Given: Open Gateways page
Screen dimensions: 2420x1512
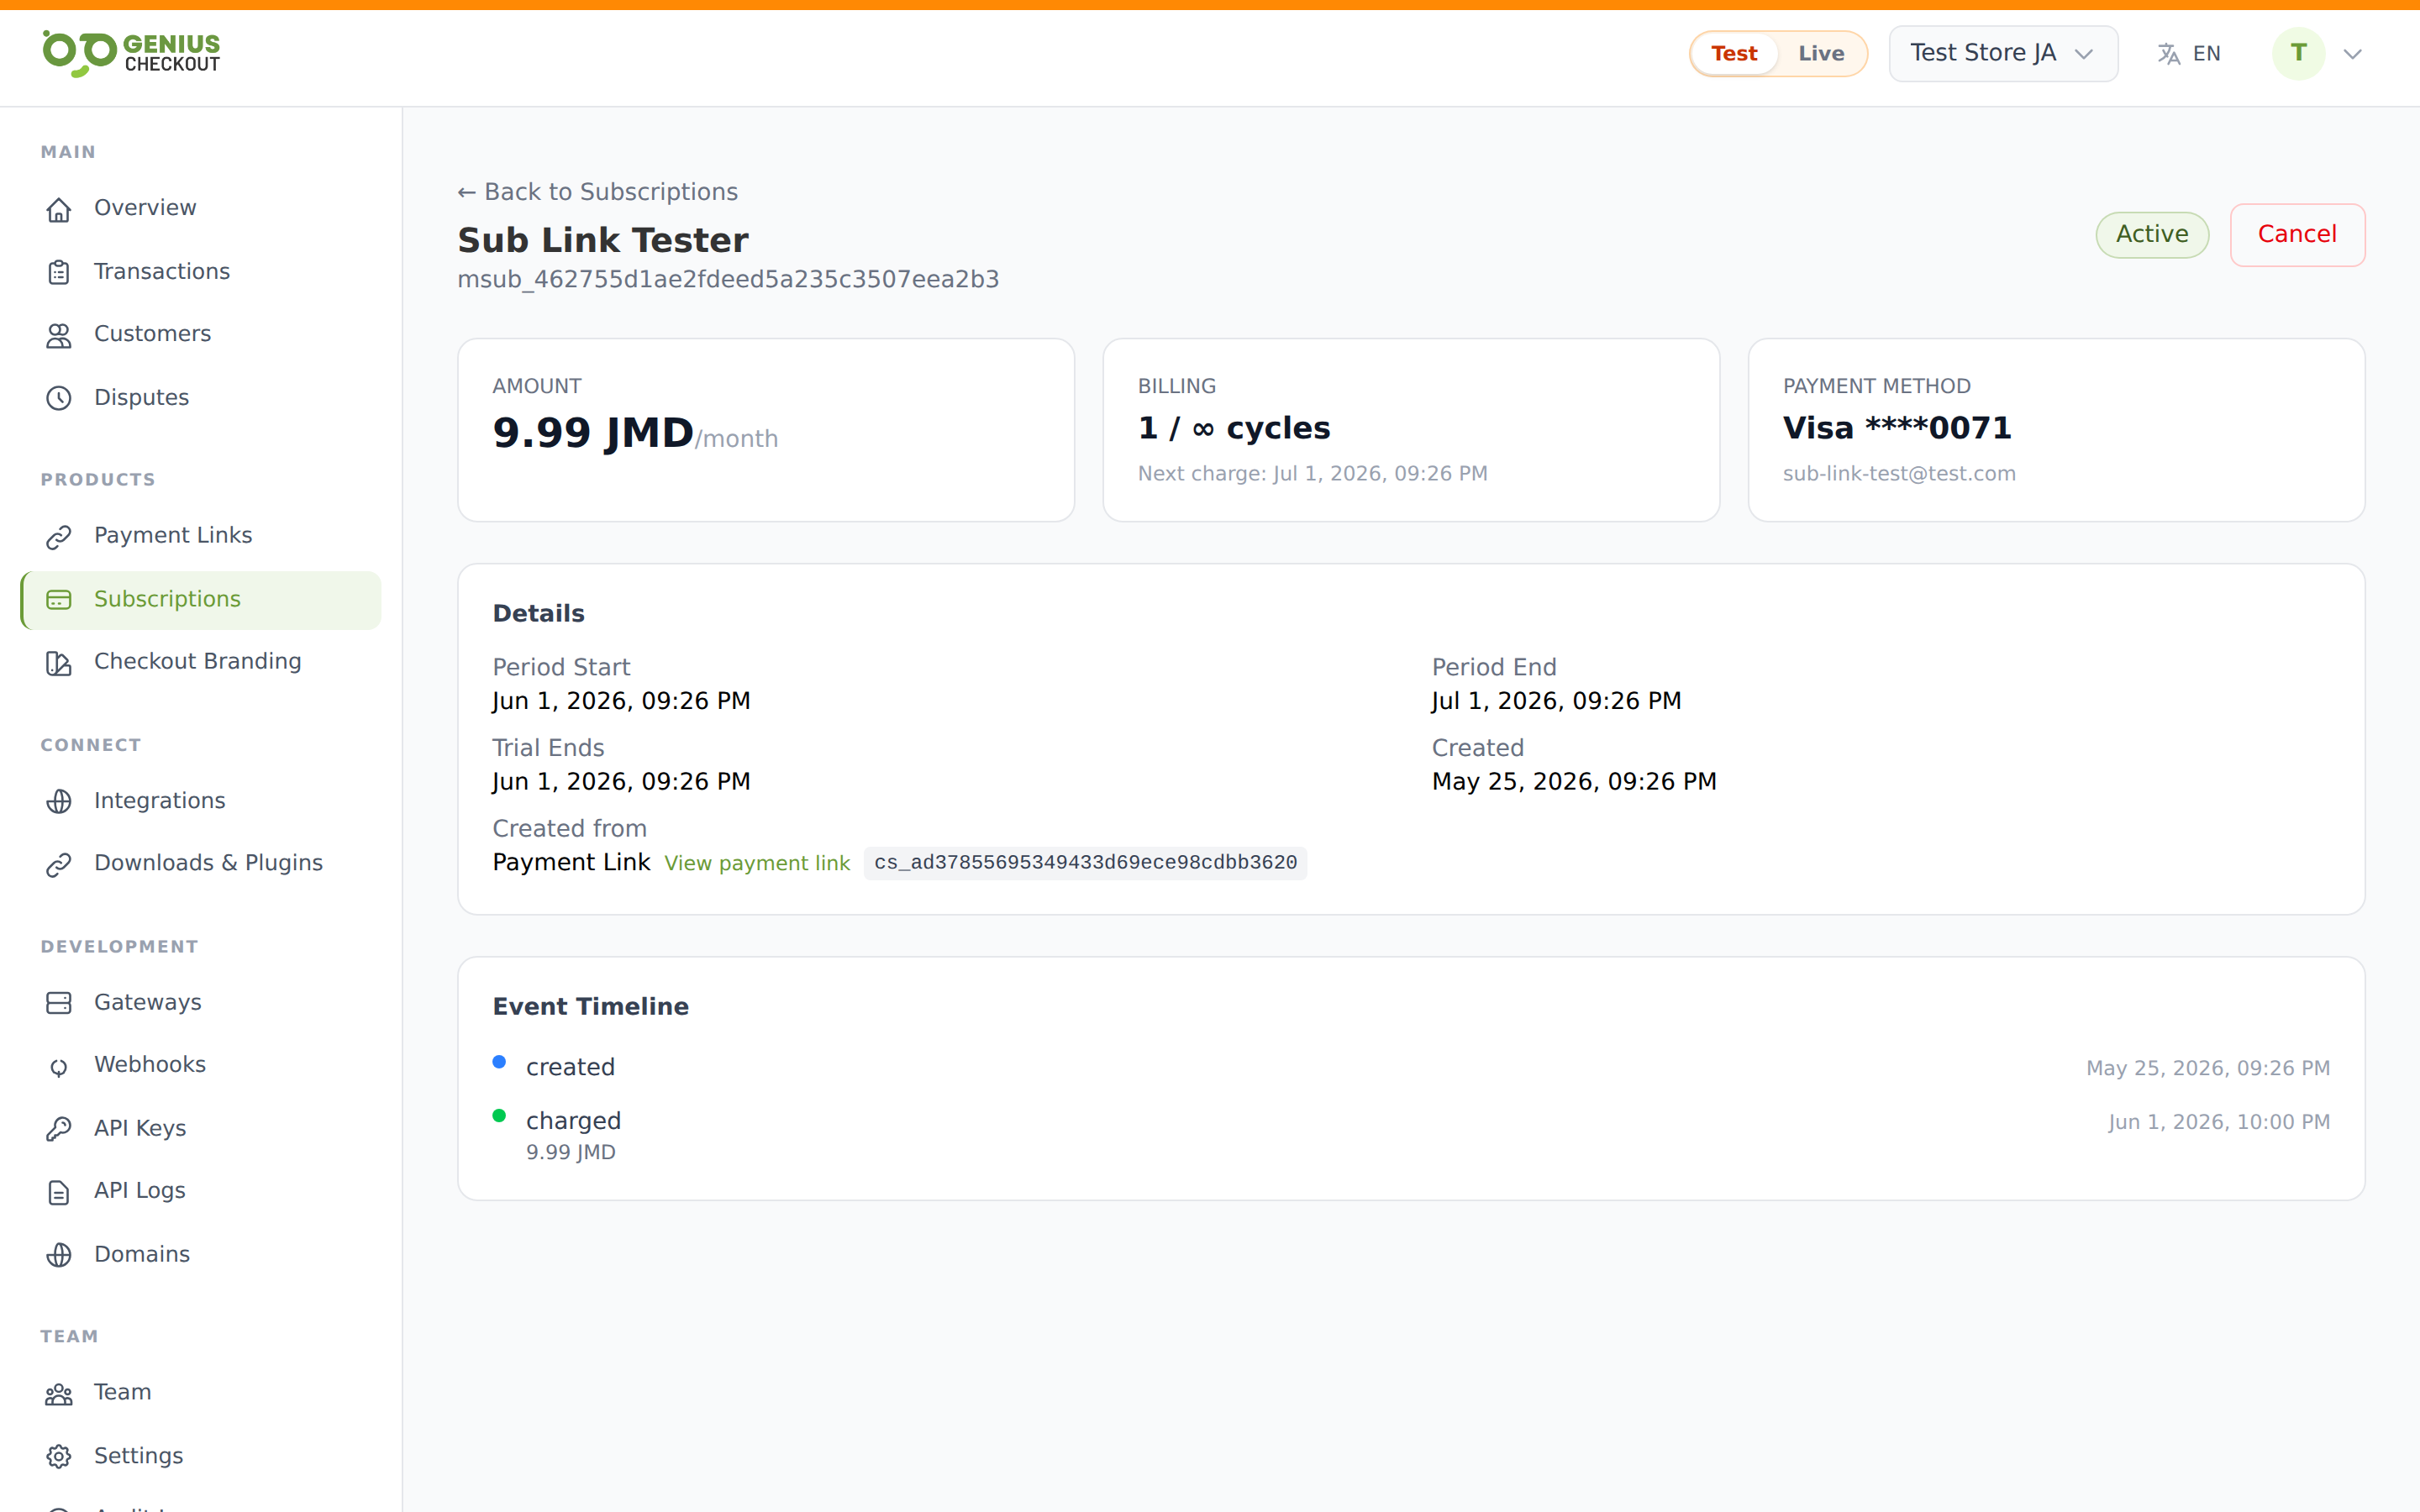Looking at the screenshot, I should (x=201, y=1002).
